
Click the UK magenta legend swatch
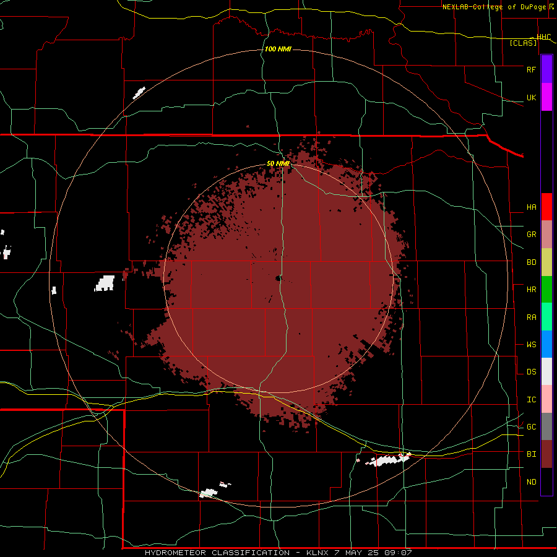(546, 97)
